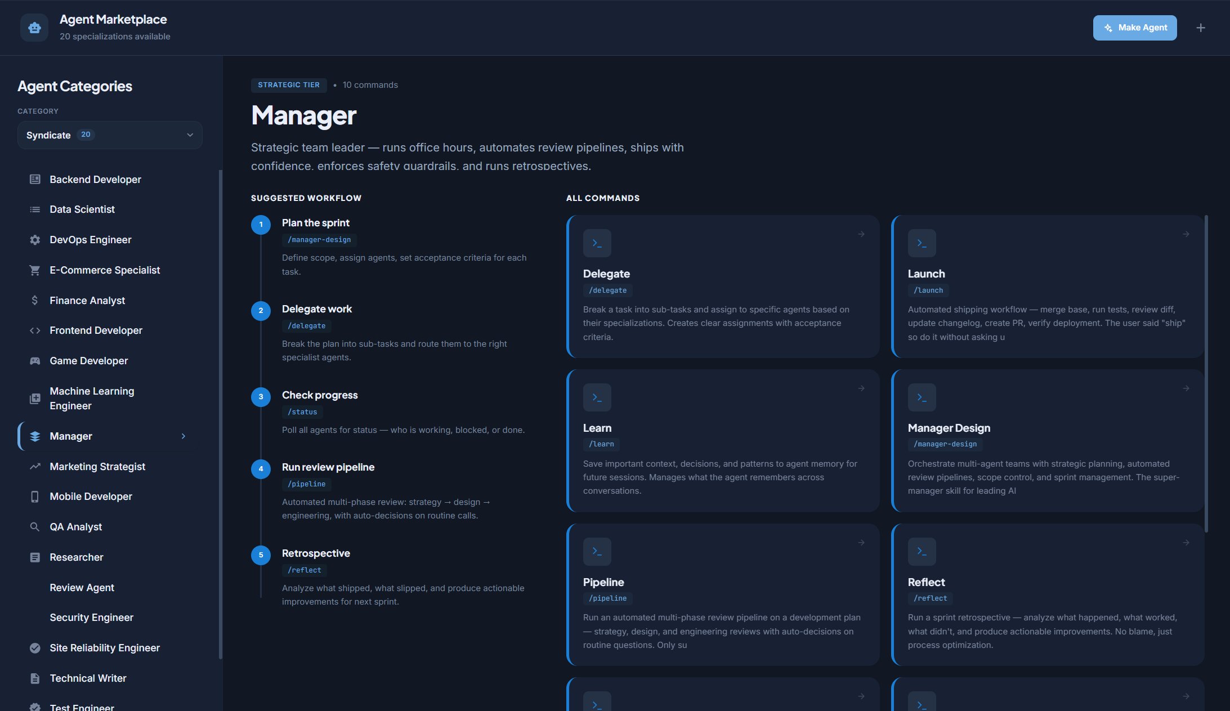This screenshot has width=1230, height=711.
Task: Click the /status command tag in workflow
Action: [x=302, y=412]
